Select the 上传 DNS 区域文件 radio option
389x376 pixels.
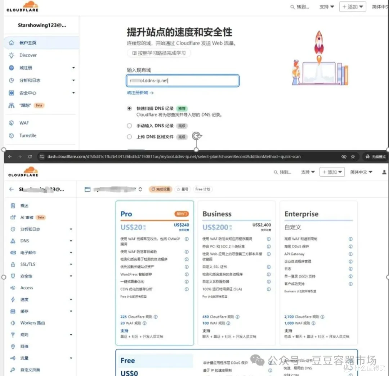pos(129,137)
